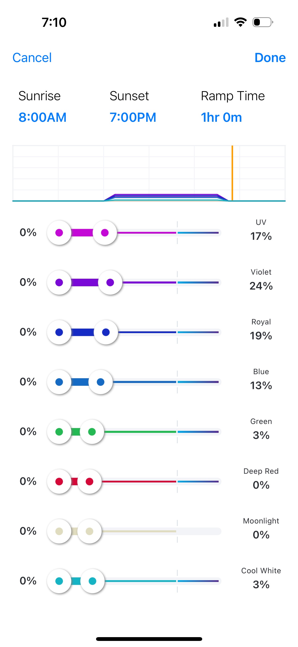Open the Sunrise time picker showing 8:00AM
Screen dimensions: 298x647
(42, 117)
